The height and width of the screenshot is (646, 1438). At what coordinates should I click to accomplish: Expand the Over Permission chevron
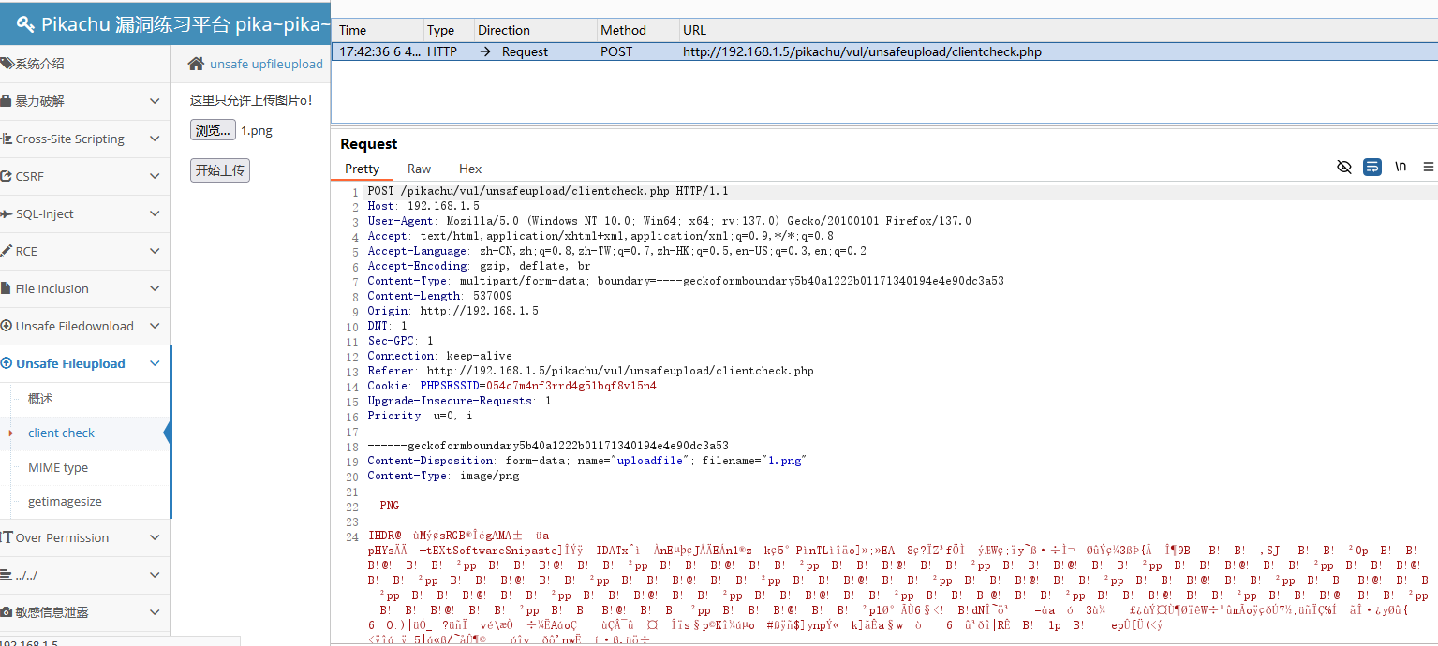[155, 537]
